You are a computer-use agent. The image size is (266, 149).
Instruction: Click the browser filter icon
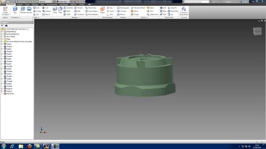pyautogui.click(x=2, y=26)
